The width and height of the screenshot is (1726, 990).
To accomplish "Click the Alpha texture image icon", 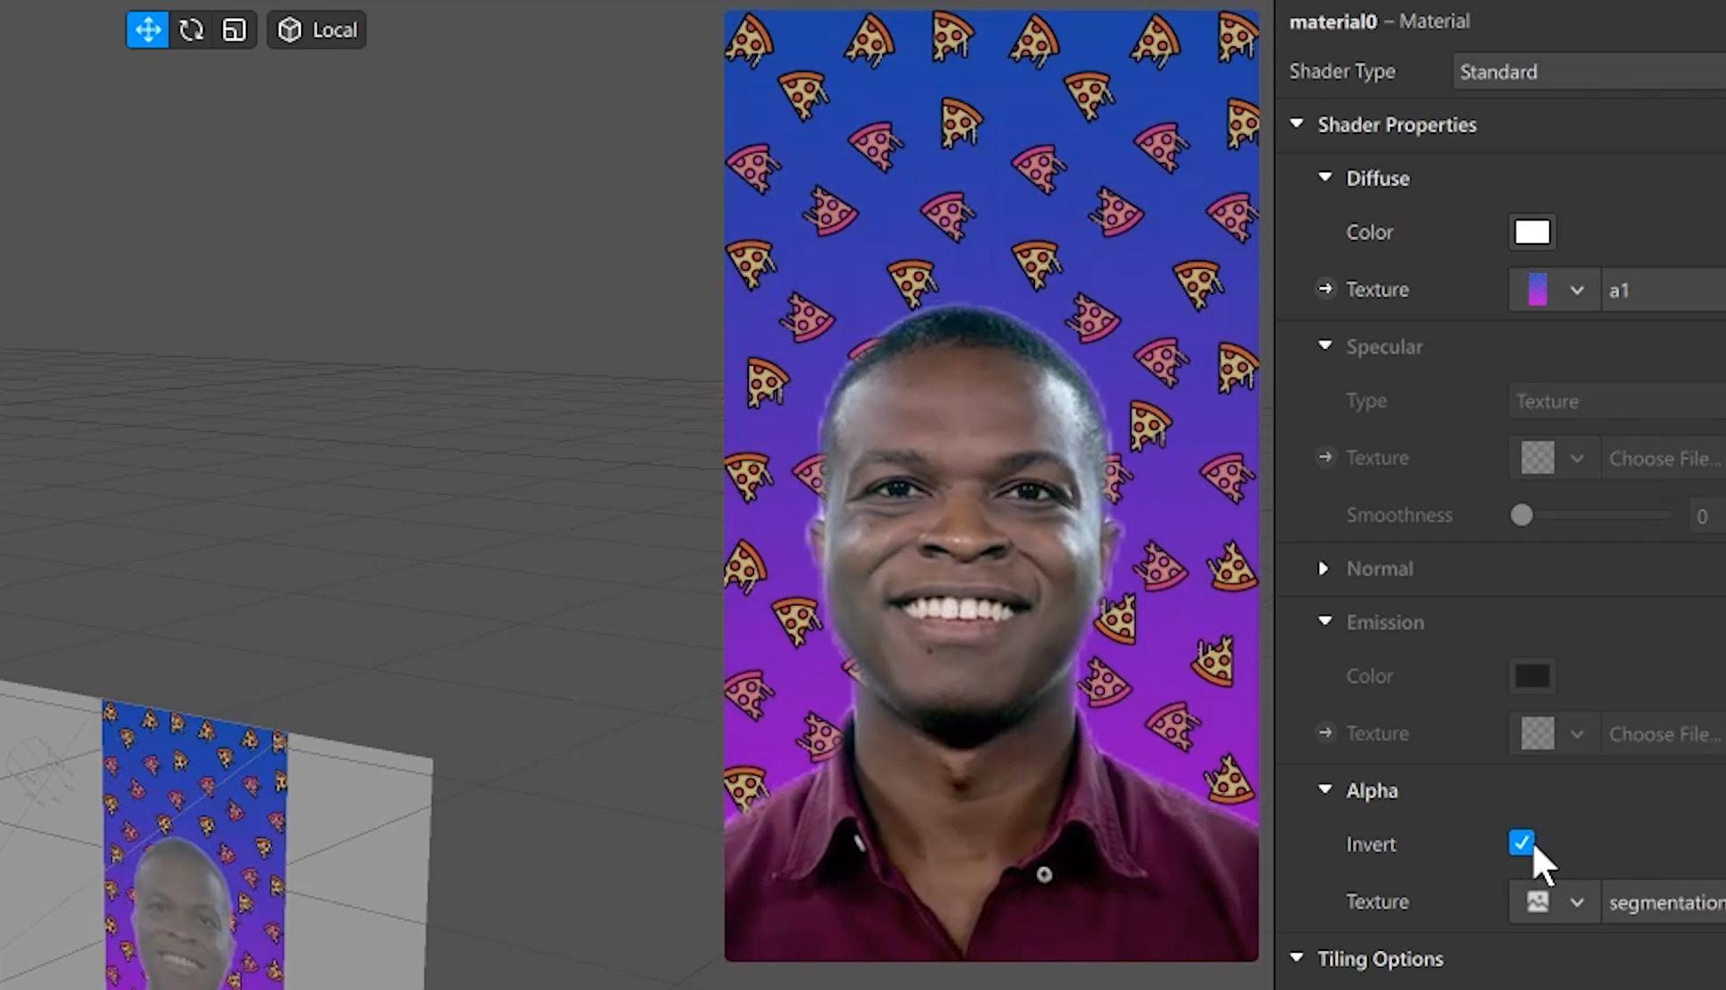I will coord(1538,902).
